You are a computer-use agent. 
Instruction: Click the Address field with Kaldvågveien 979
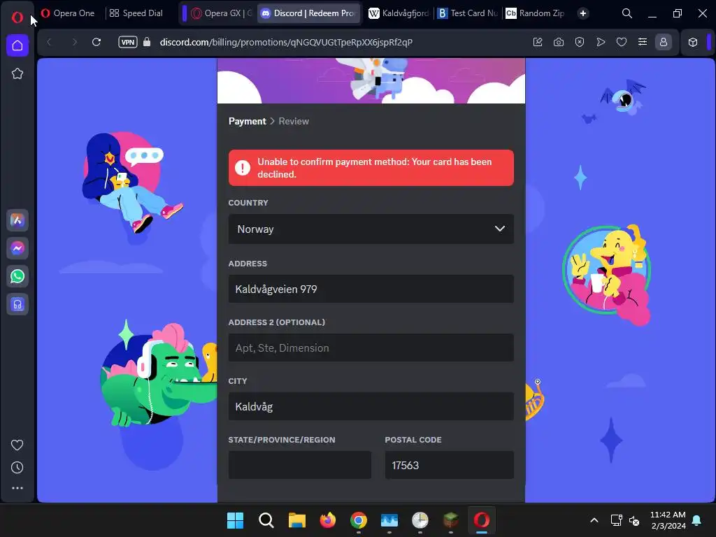pos(371,289)
